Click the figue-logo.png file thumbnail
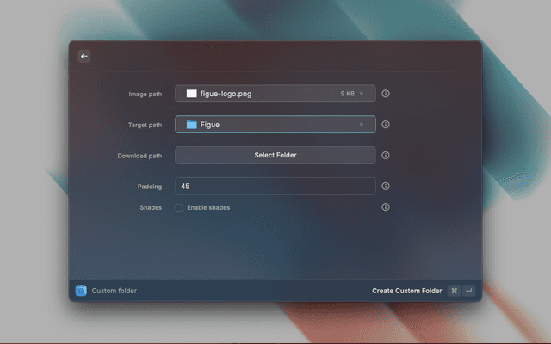The image size is (551, 344). pos(191,94)
